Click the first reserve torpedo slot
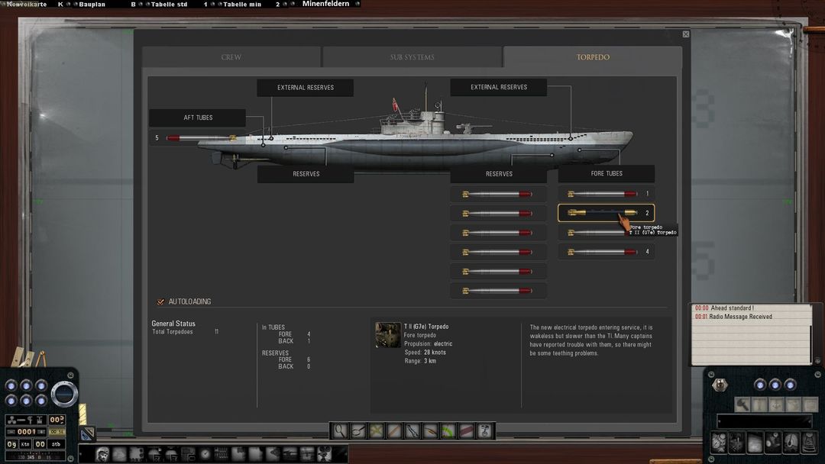The height and width of the screenshot is (464, 825). 497,194
